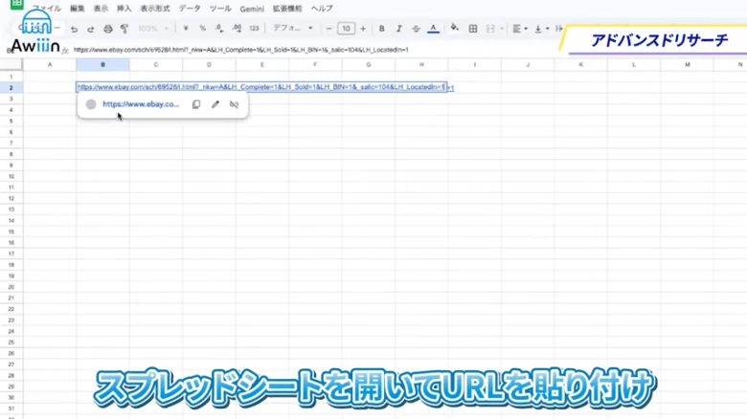Click the undo arrow icon
This screenshot has width=747, height=419.
tap(74, 29)
